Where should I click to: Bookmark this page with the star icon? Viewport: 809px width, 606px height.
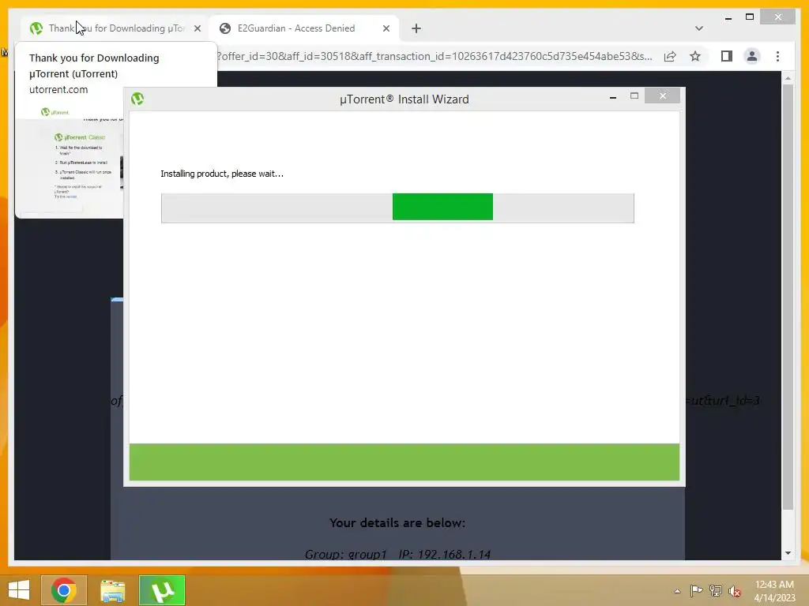click(x=695, y=56)
